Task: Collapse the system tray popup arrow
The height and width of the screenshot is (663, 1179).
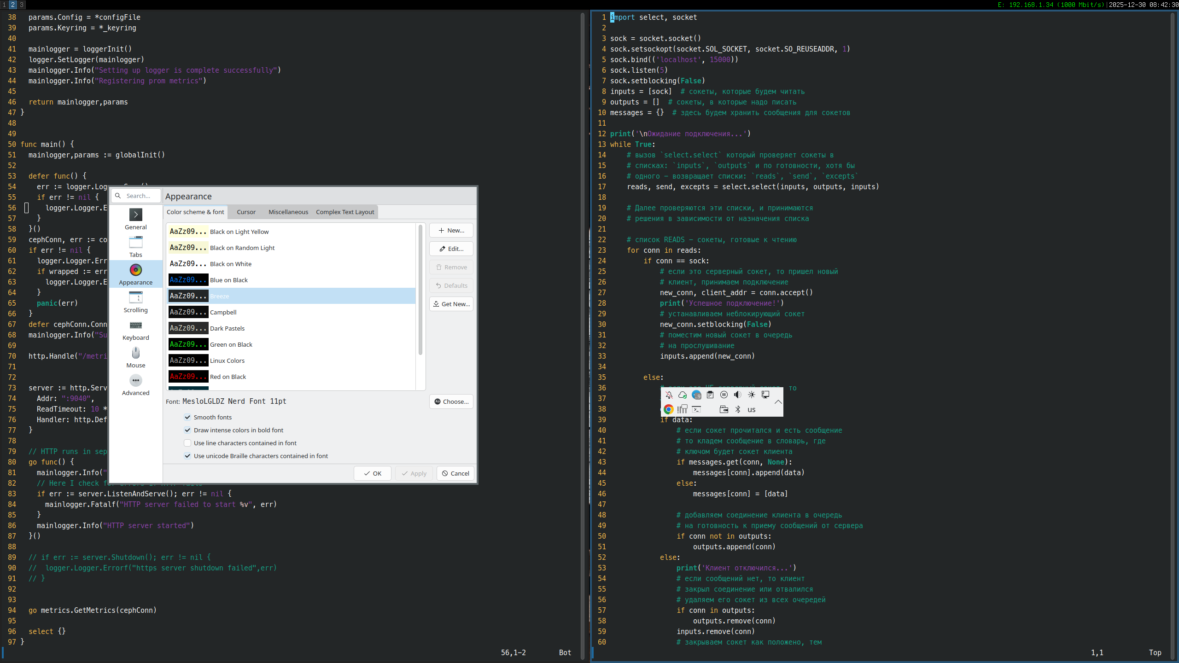Action: click(x=778, y=402)
